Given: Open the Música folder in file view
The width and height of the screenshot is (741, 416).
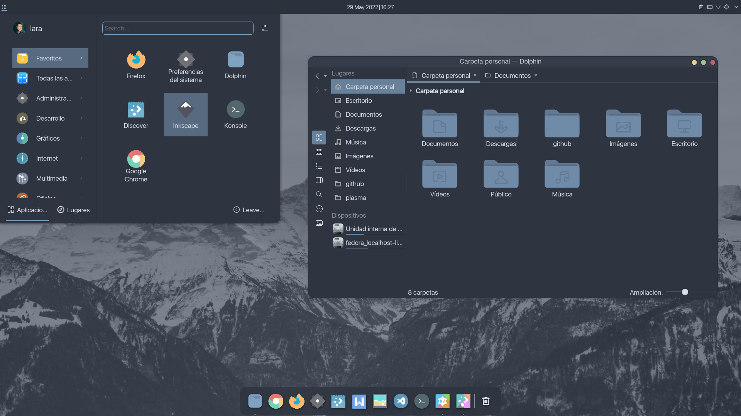Looking at the screenshot, I should tap(562, 179).
